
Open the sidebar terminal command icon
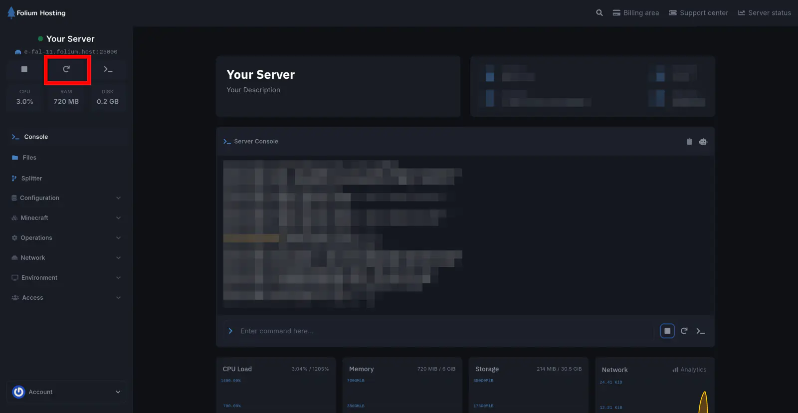tap(108, 69)
